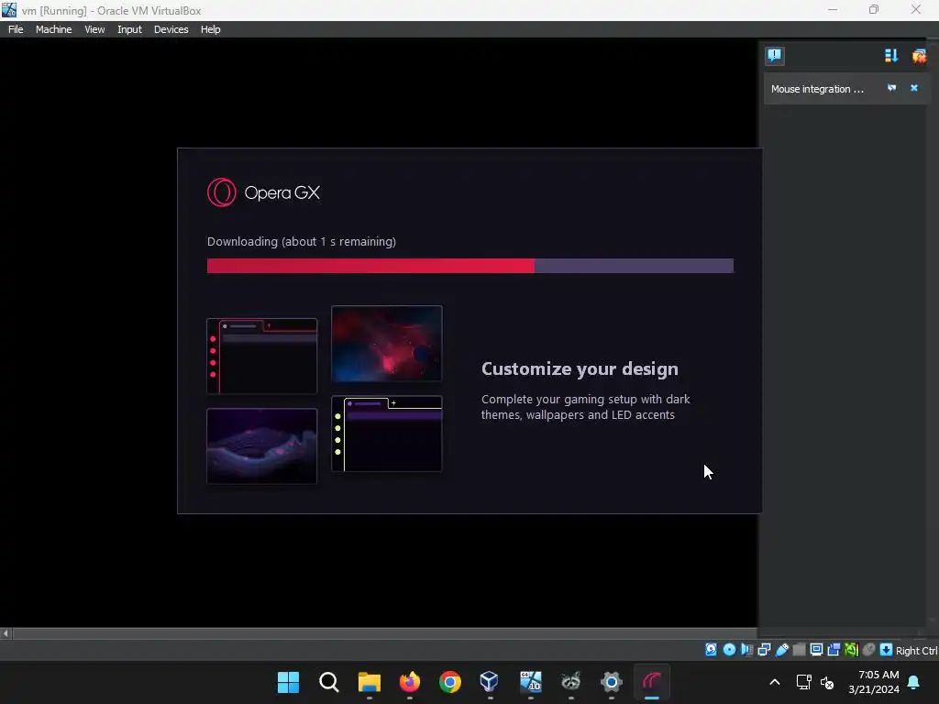Click the green CPU activity status icon
Viewport: 939px width, 704px height.
852,650
